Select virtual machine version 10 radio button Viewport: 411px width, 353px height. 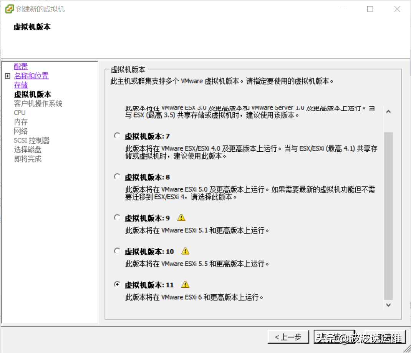pos(117,251)
